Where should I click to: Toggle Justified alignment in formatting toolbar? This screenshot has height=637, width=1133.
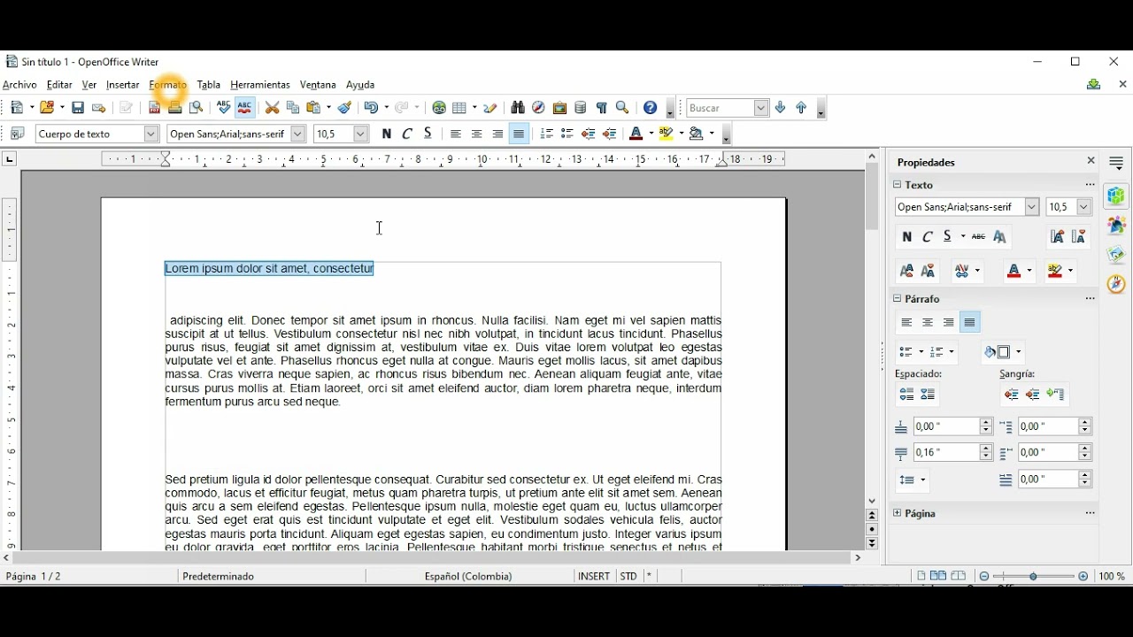[520, 134]
